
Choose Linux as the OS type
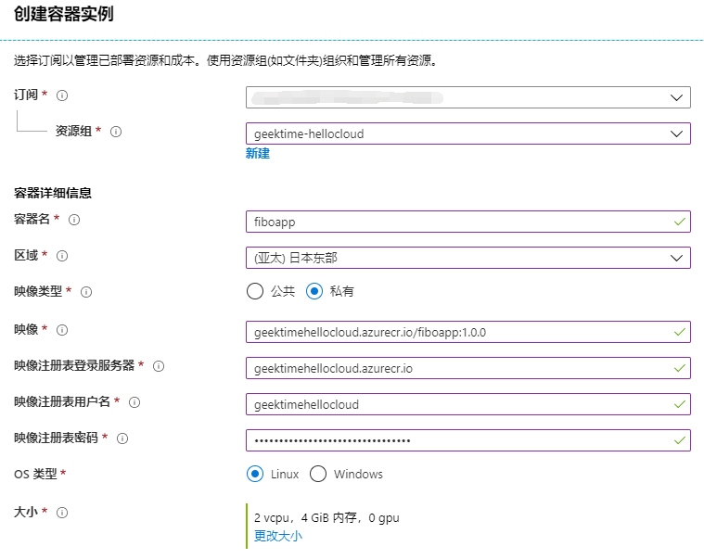pyautogui.click(x=256, y=474)
